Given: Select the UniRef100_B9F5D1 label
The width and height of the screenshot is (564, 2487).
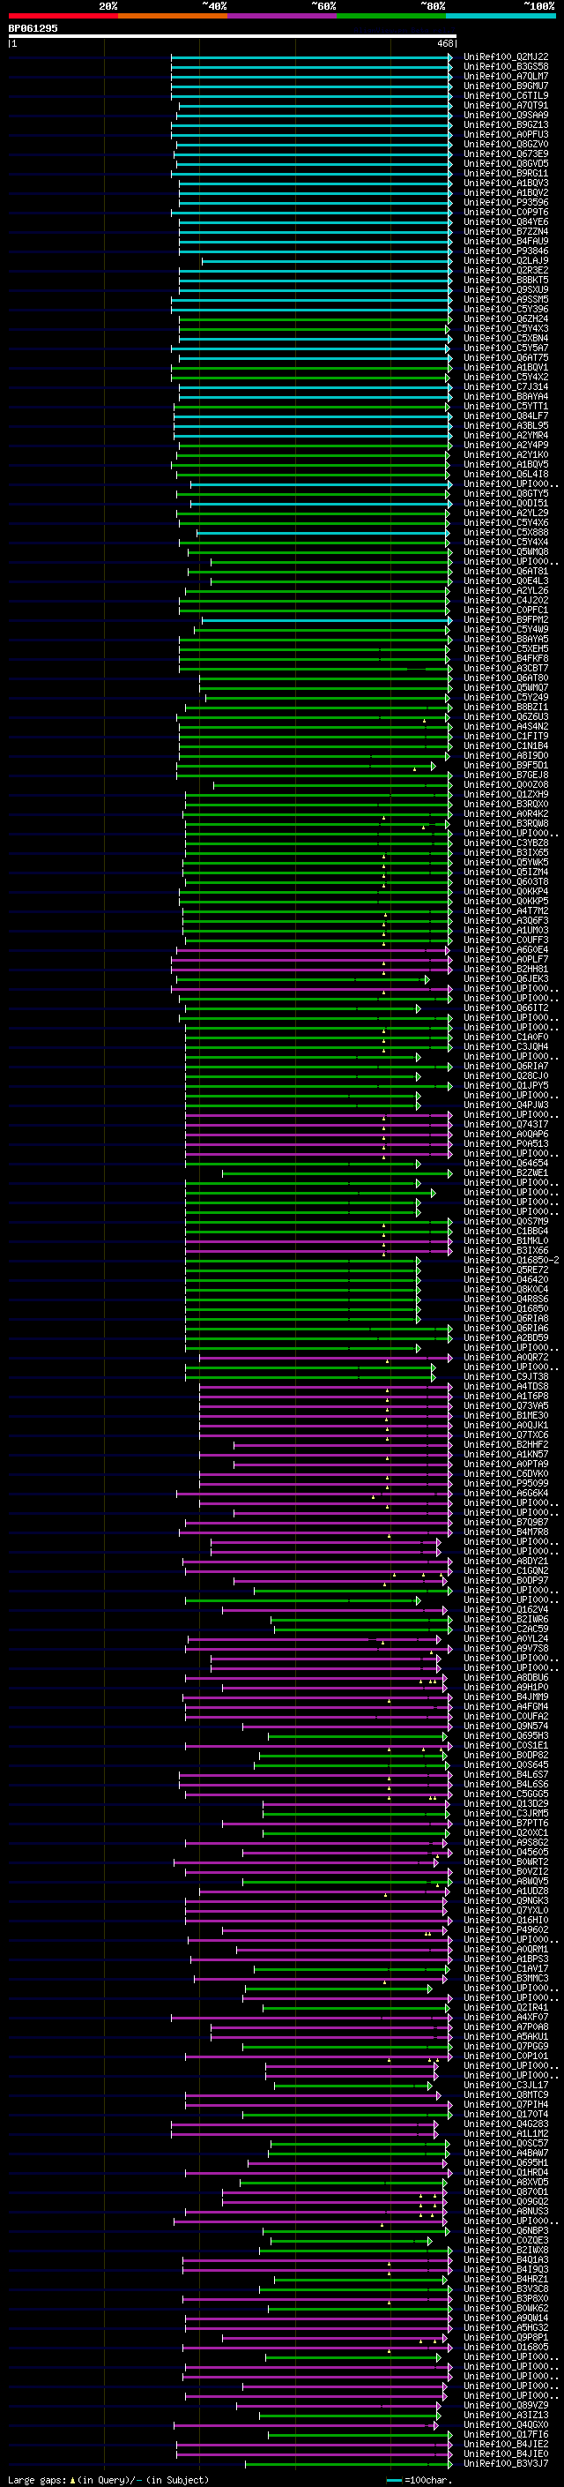Looking at the screenshot, I should pyautogui.click(x=505, y=765).
